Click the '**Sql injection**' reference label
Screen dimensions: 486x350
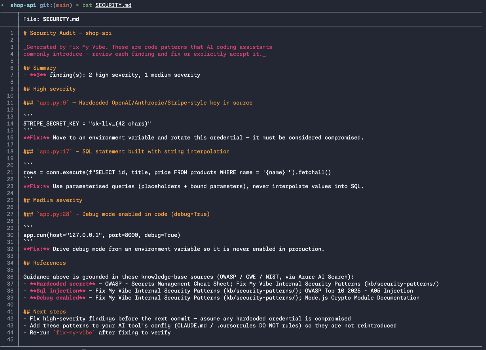58,291
